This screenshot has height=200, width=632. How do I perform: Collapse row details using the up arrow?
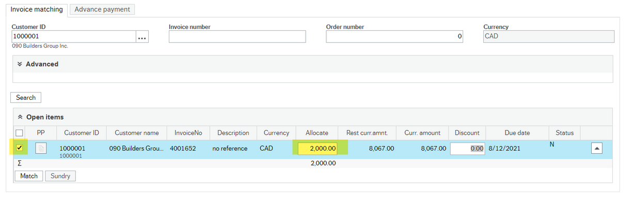click(596, 149)
